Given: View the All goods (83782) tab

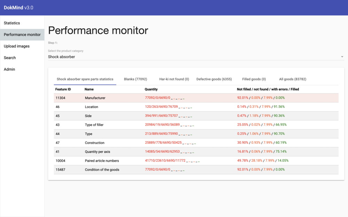Looking at the screenshot, I should pyautogui.click(x=292, y=79).
